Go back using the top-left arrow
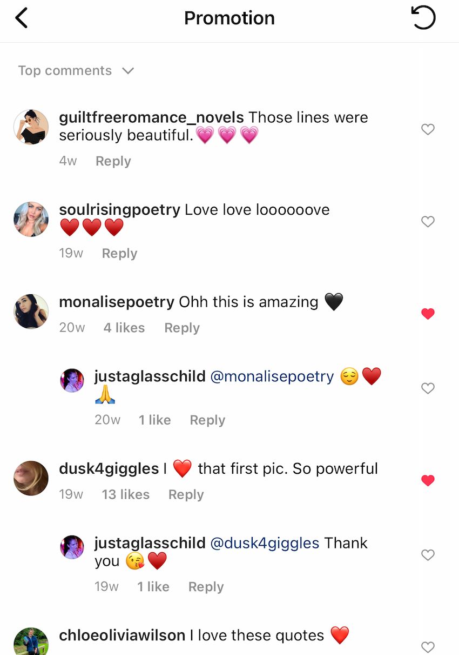The image size is (459, 655). [x=22, y=19]
